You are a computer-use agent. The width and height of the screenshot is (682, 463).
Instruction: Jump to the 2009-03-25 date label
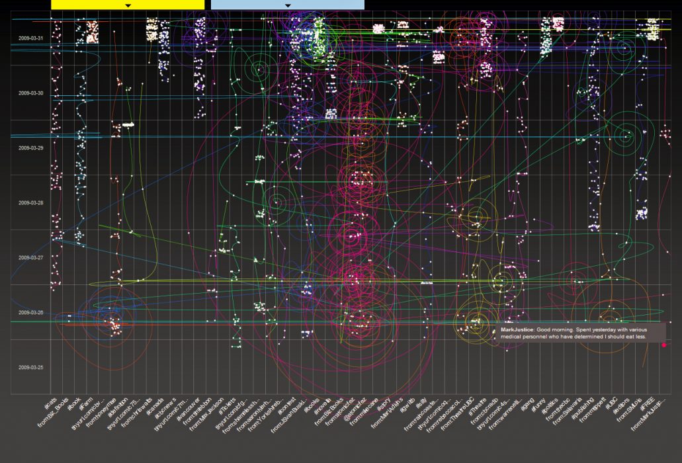31,367
